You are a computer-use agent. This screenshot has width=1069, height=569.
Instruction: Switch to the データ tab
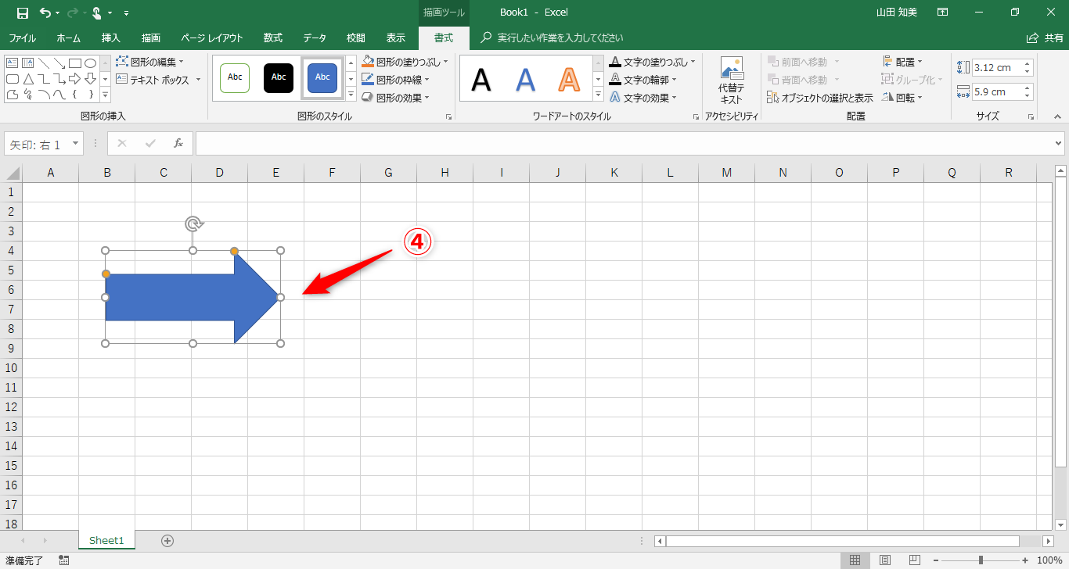pyautogui.click(x=315, y=38)
